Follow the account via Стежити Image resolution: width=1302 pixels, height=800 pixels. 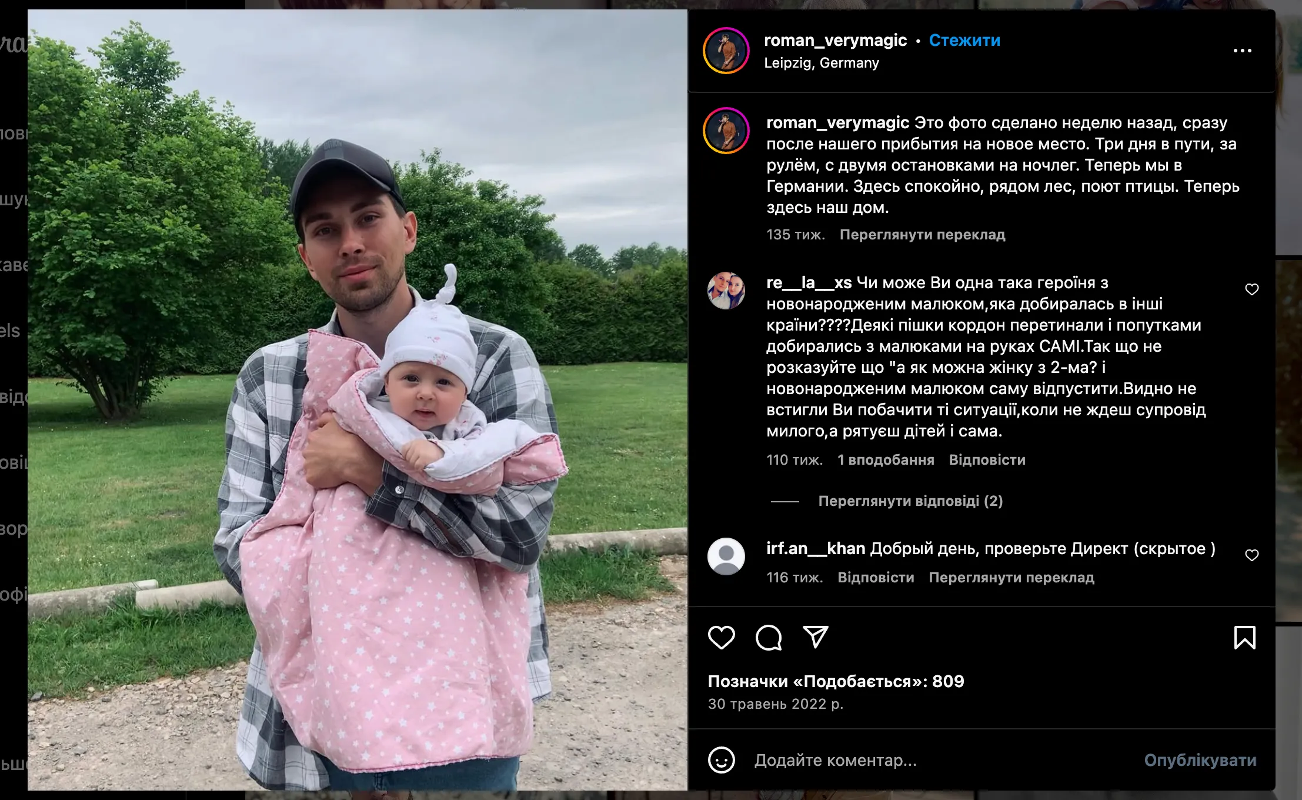click(964, 41)
